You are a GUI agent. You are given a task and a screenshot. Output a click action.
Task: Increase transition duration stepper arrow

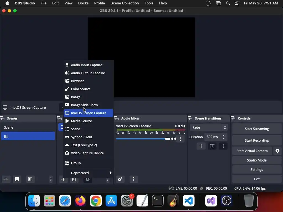224,135
